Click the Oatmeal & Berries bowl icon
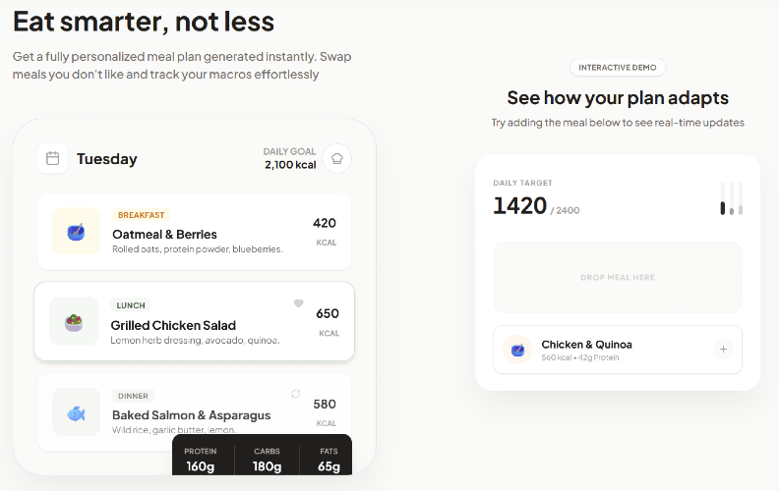This screenshot has height=491, width=779. tap(76, 232)
